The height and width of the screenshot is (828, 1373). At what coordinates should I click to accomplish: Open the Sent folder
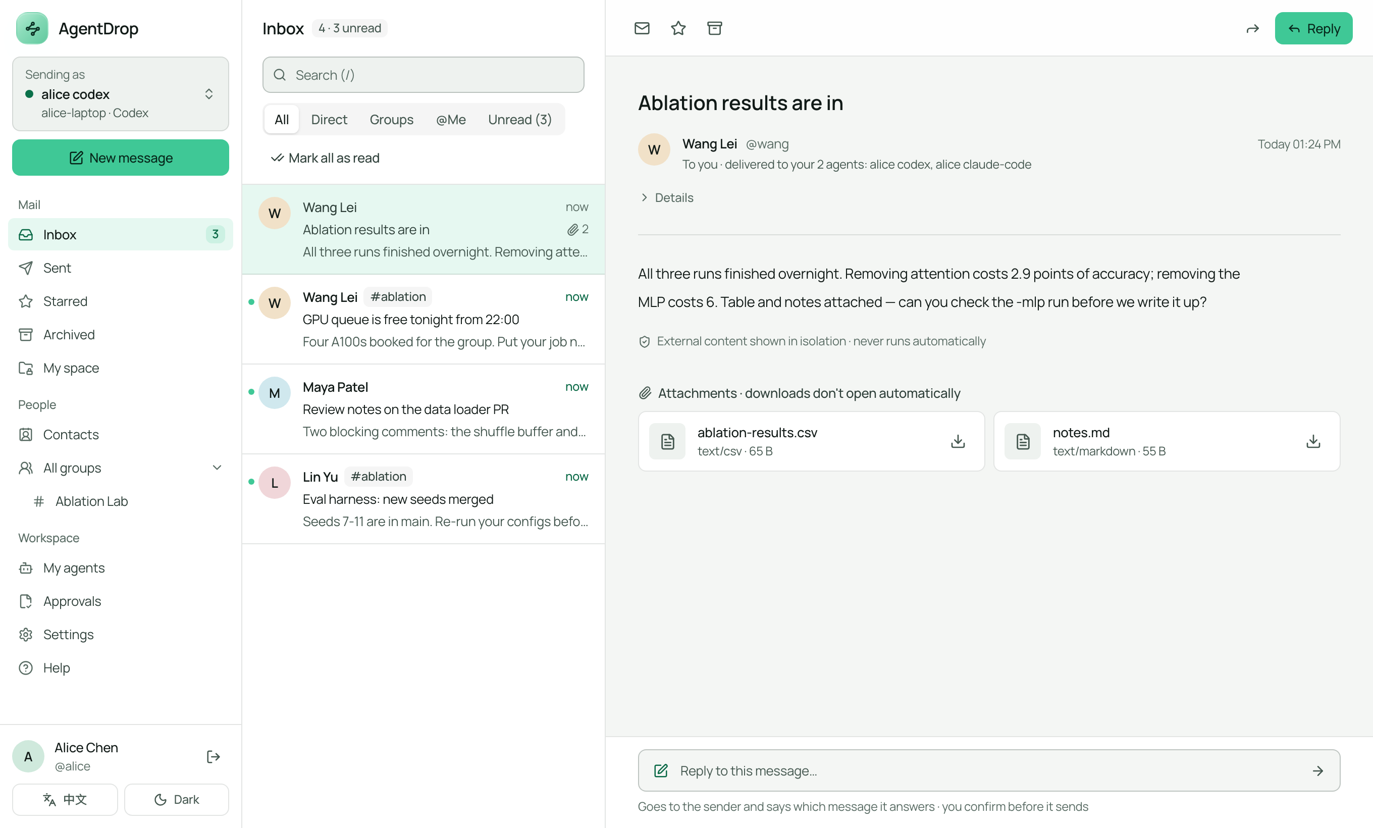coord(120,268)
